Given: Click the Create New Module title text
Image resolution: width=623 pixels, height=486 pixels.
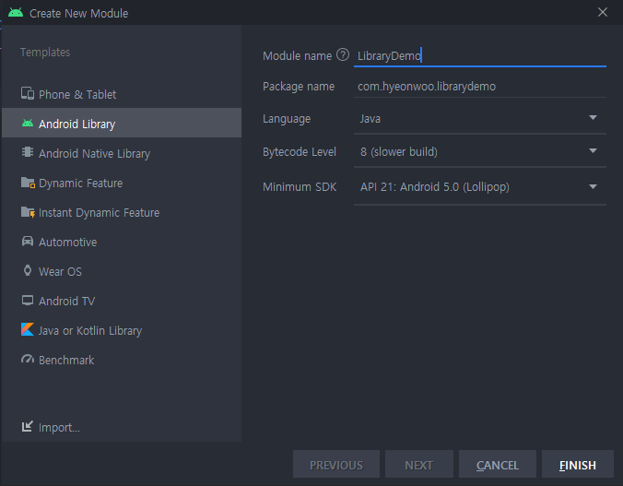Looking at the screenshot, I should 78,13.
